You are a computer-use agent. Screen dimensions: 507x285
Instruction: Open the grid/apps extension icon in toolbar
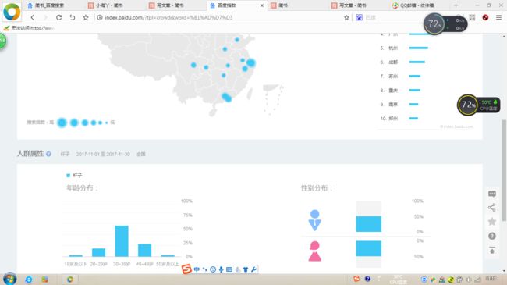coord(473,17)
